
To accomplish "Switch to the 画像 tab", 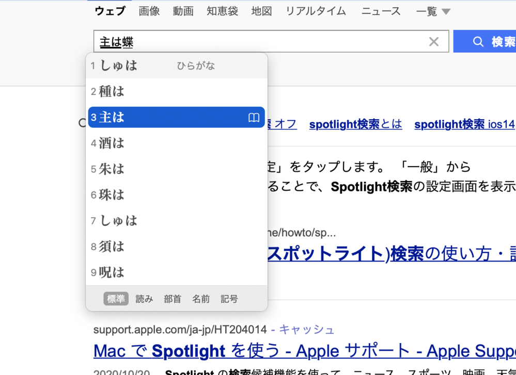I will (x=149, y=11).
